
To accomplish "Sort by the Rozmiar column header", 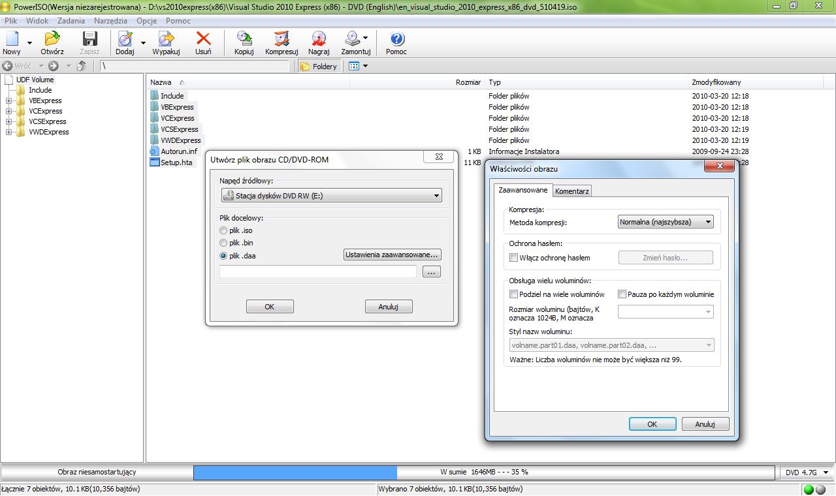I will [x=417, y=82].
